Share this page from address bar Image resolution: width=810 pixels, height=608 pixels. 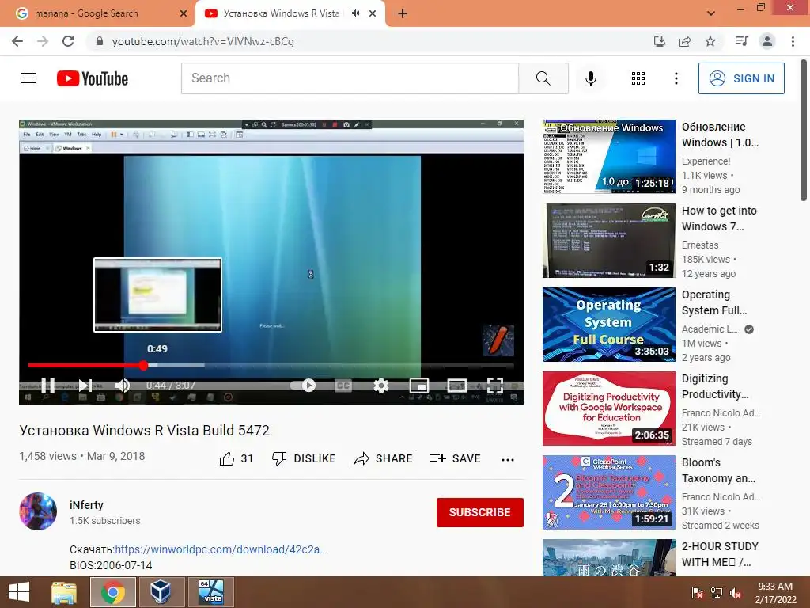tap(685, 41)
